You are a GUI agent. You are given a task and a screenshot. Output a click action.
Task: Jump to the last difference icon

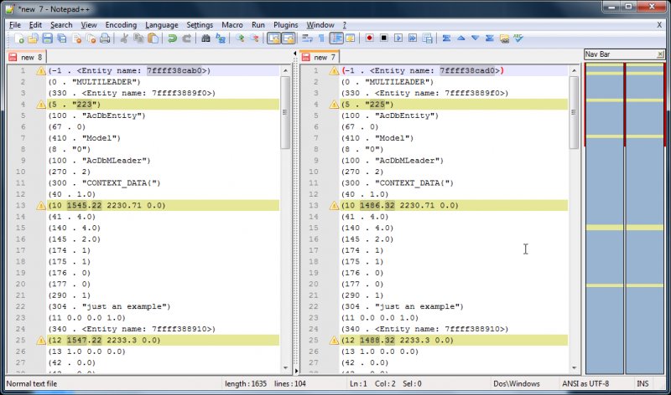(490, 38)
